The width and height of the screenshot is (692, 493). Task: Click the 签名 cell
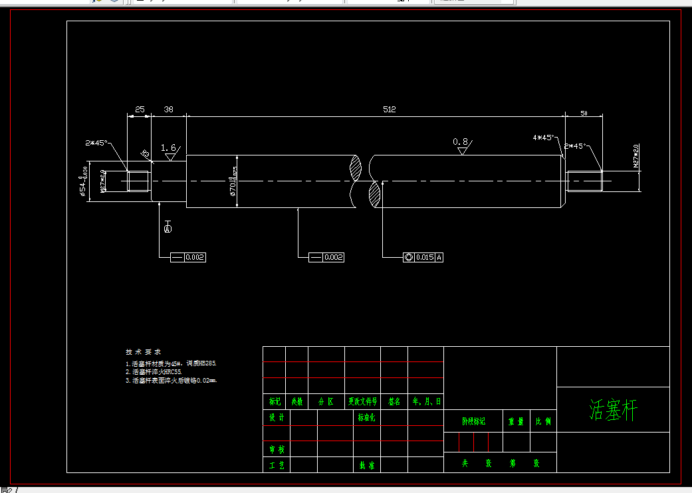394,401
